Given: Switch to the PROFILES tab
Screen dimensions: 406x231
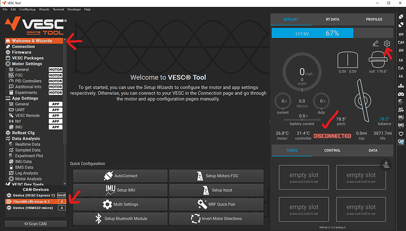Looking at the screenshot, I should (x=374, y=19).
